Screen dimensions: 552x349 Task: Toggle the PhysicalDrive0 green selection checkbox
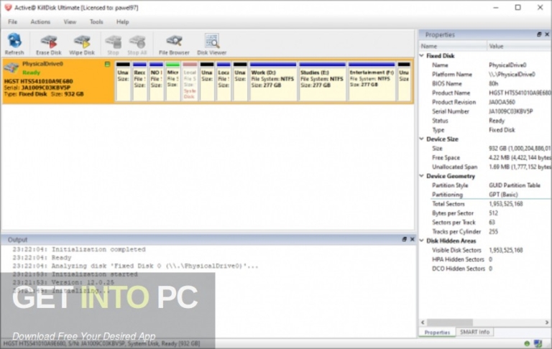pyautogui.click(x=107, y=64)
